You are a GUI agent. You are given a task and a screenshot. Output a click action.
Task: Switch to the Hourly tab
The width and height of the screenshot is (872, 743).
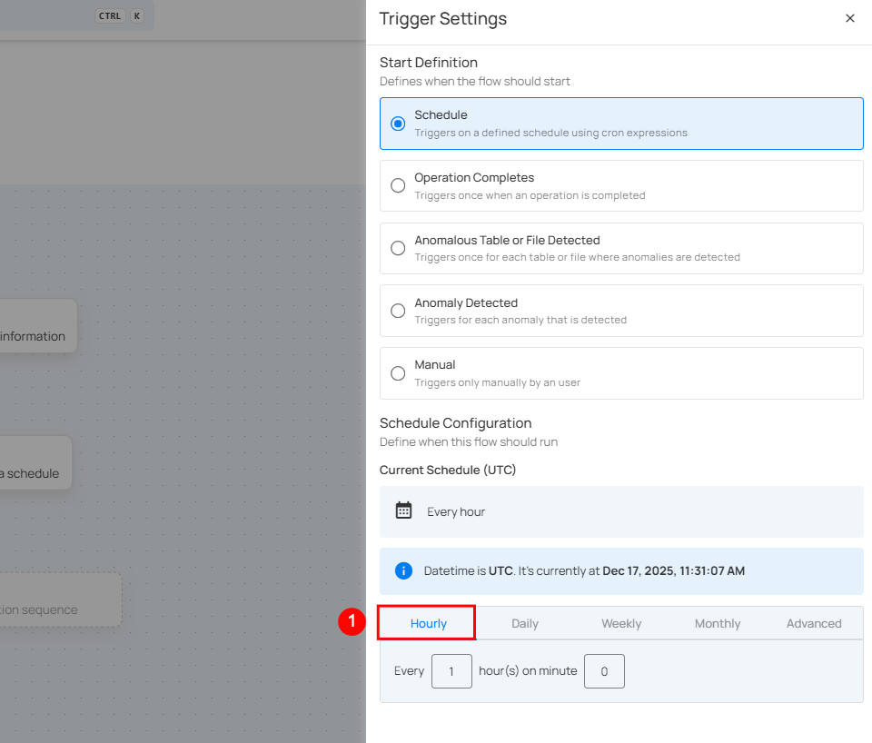(428, 623)
